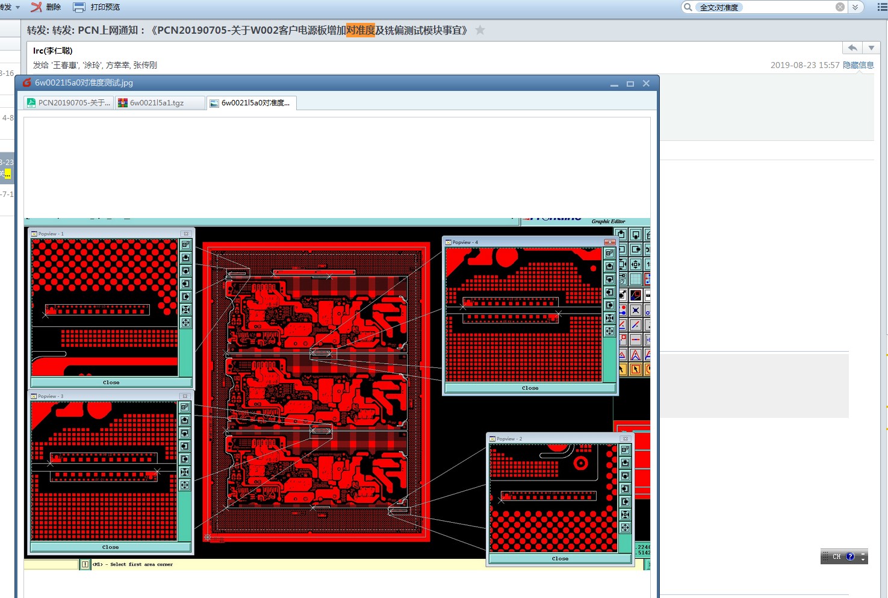888x598 pixels.
Task: Switch to the PCN20190705-关于... attachment tab
Action: coord(69,103)
